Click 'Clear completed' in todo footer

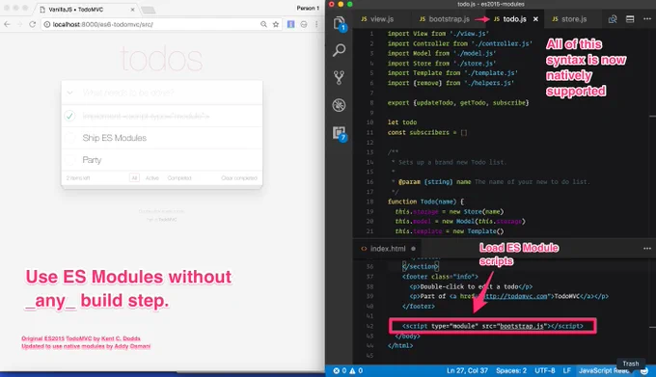(x=239, y=178)
